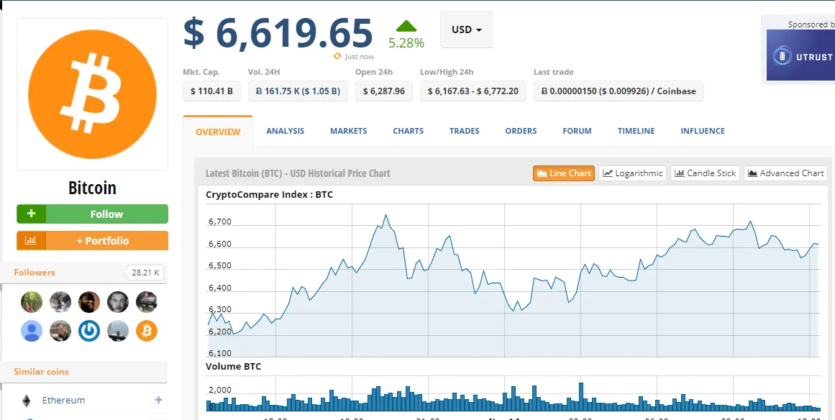Viewport: 835px width, 420px height.
Task: Click the Ethereum diamond icon
Action: tap(26, 401)
